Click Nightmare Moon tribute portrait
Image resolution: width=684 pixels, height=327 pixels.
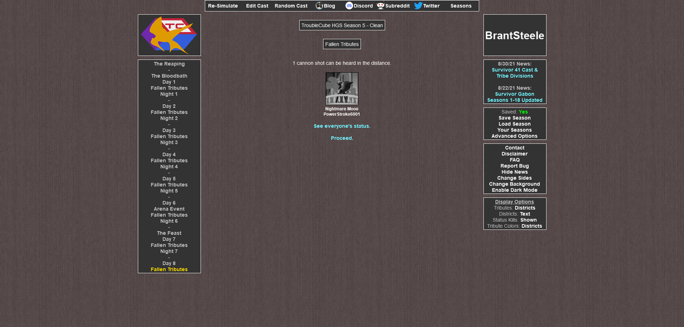pyautogui.click(x=342, y=89)
